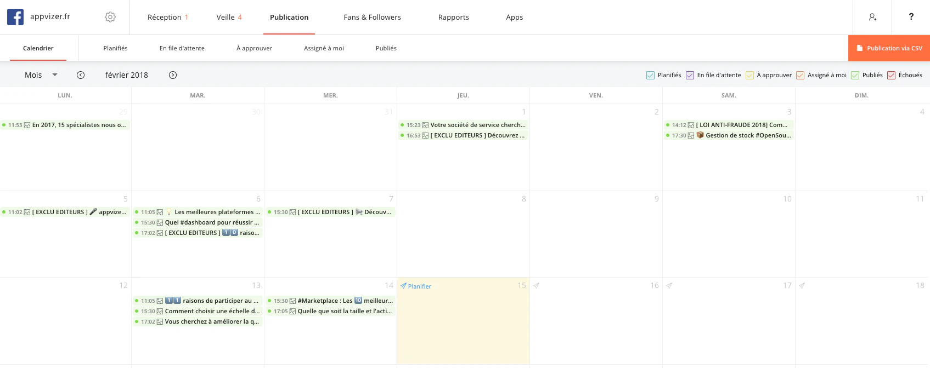Click paper plane icon on day 17
The height and width of the screenshot is (368, 930).
point(669,286)
